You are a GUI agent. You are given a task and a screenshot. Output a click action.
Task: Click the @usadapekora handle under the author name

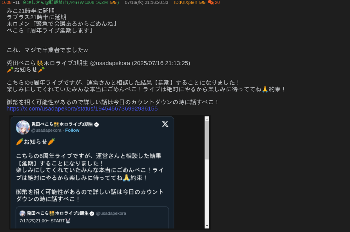tap(46, 130)
